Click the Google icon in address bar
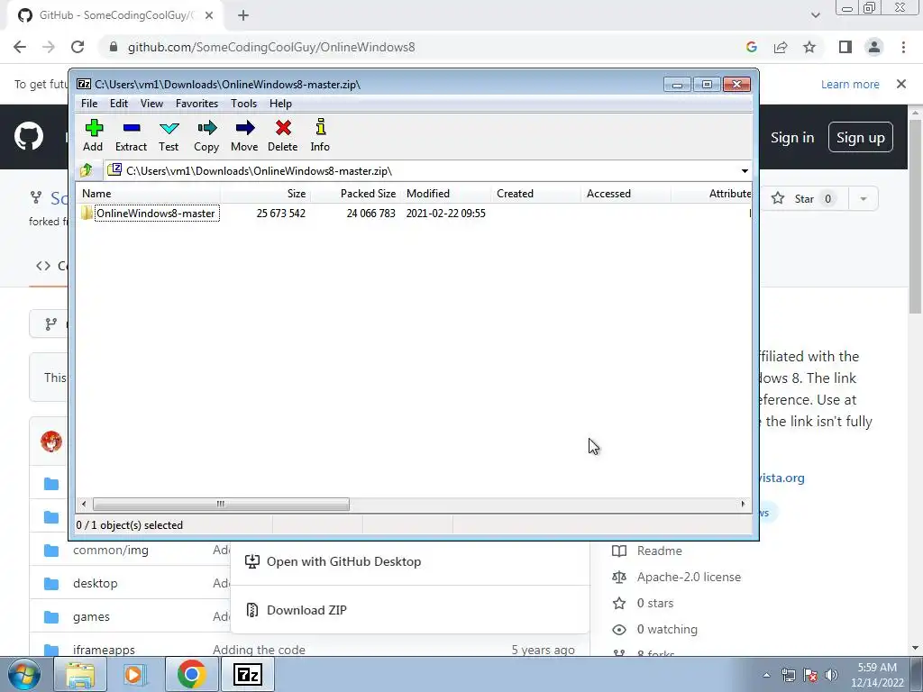This screenshot has width=923, height=692. (751, 47)
